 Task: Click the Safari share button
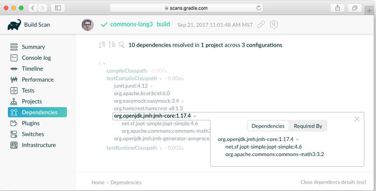(337, 8)
